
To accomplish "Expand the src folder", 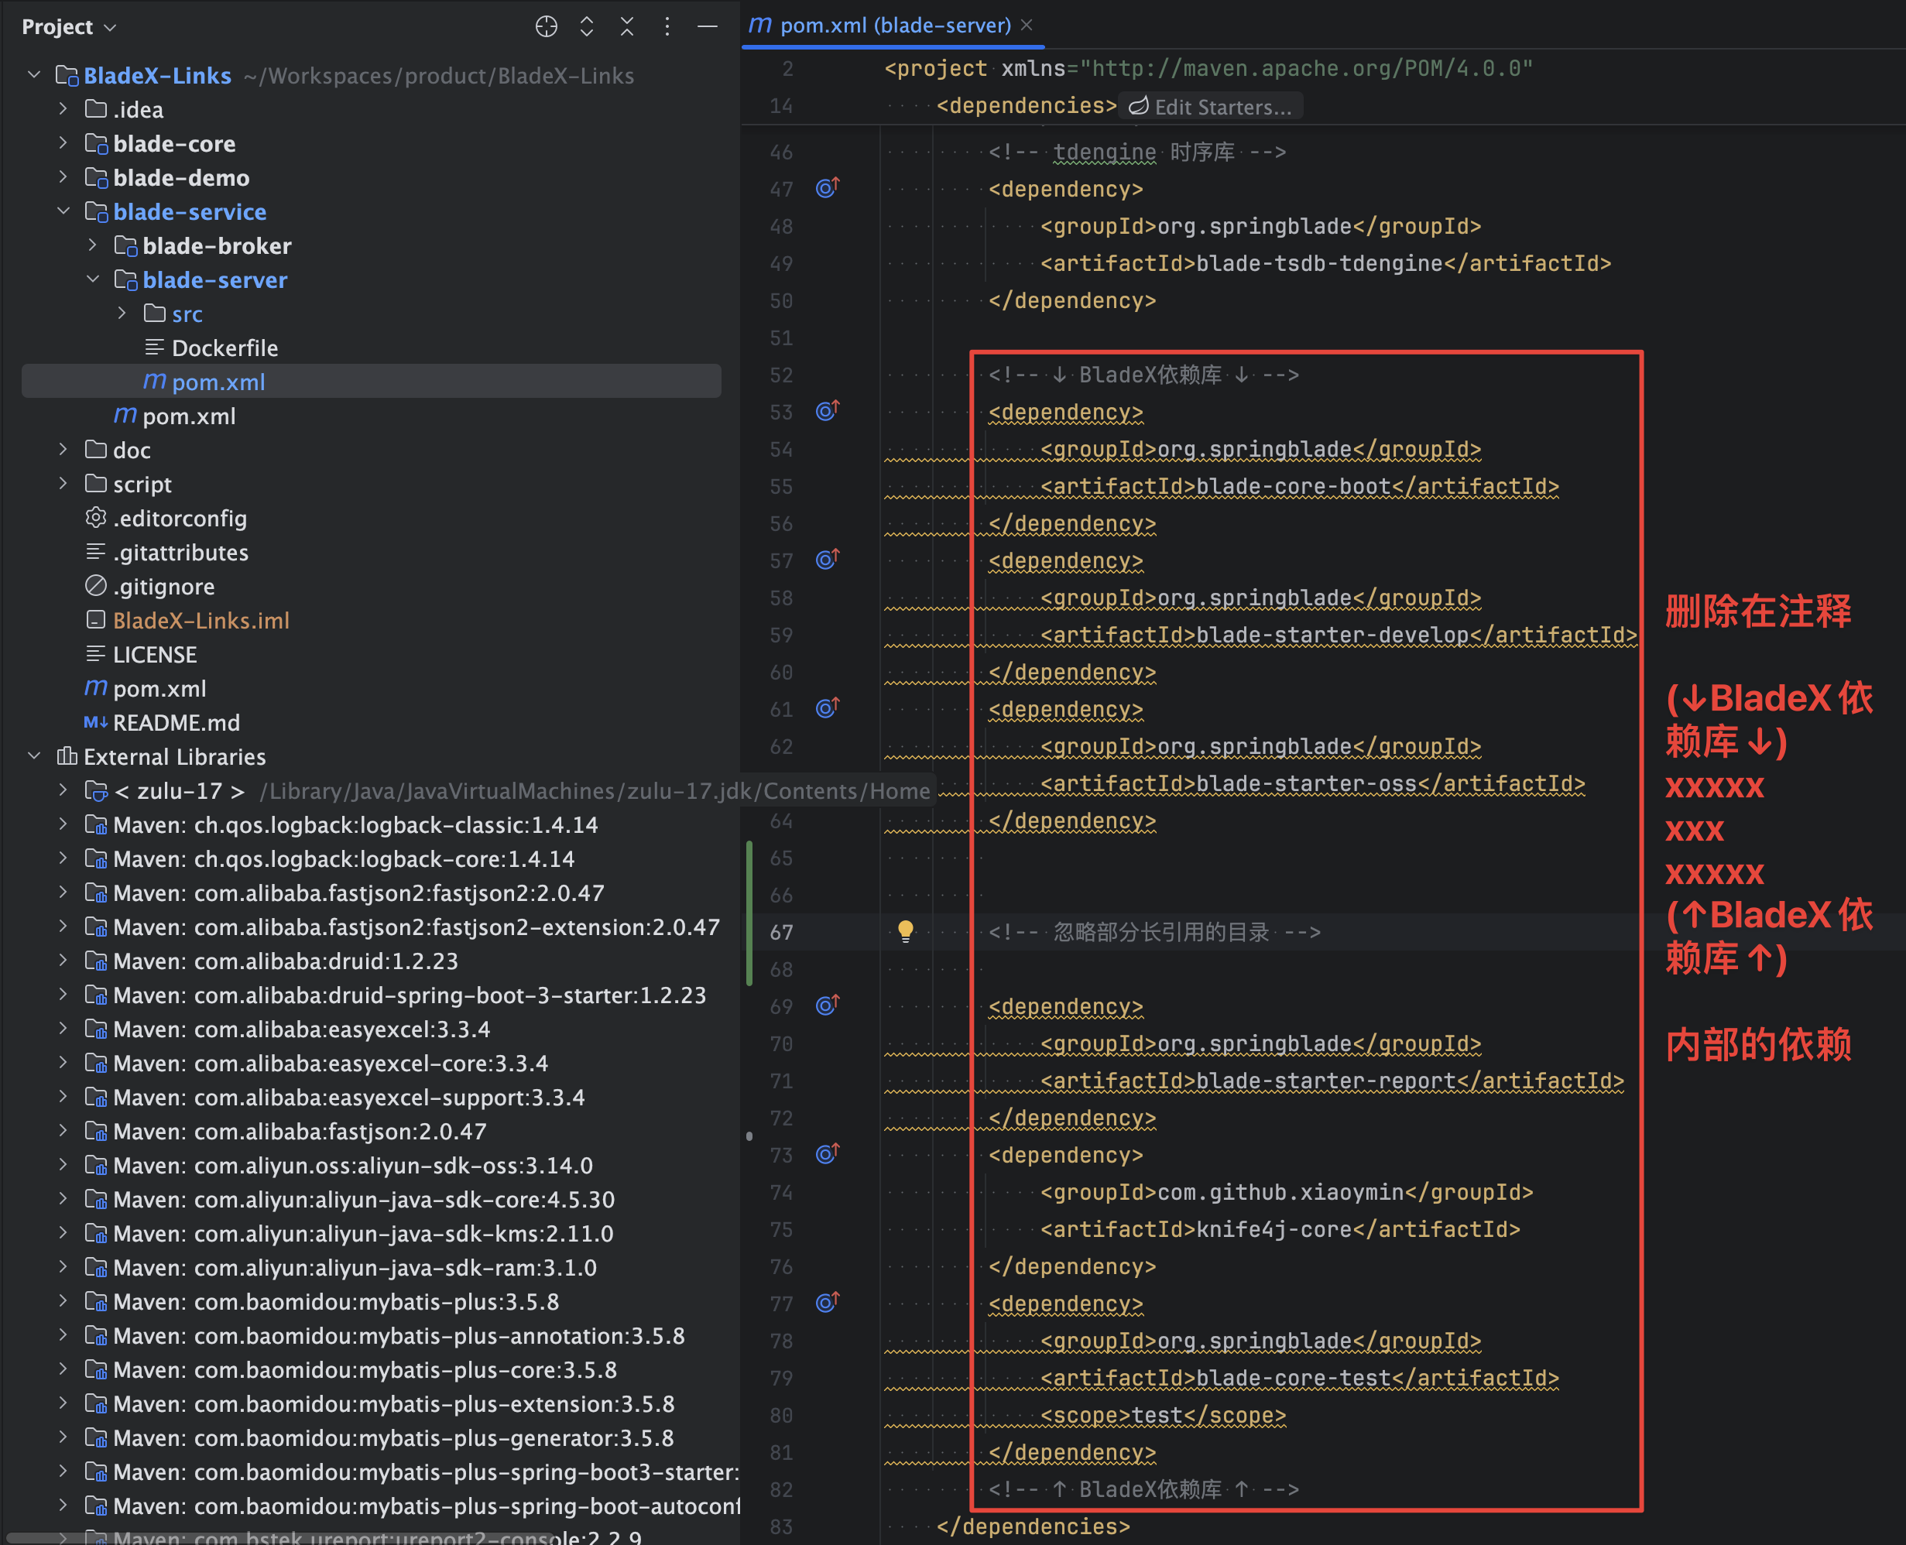I will pos(122,313).
